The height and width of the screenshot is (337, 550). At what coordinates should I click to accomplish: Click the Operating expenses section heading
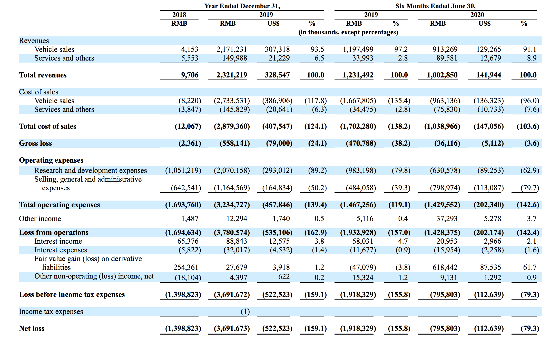coord(51,160)
